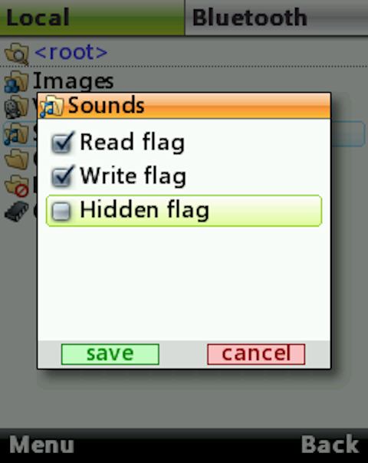
Task: Click the root folder search icon
Action: point(17,54)
